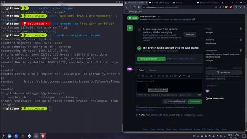
Task: Share the page via the share icon
Action: pyautogui.click(x=220, y=7)
